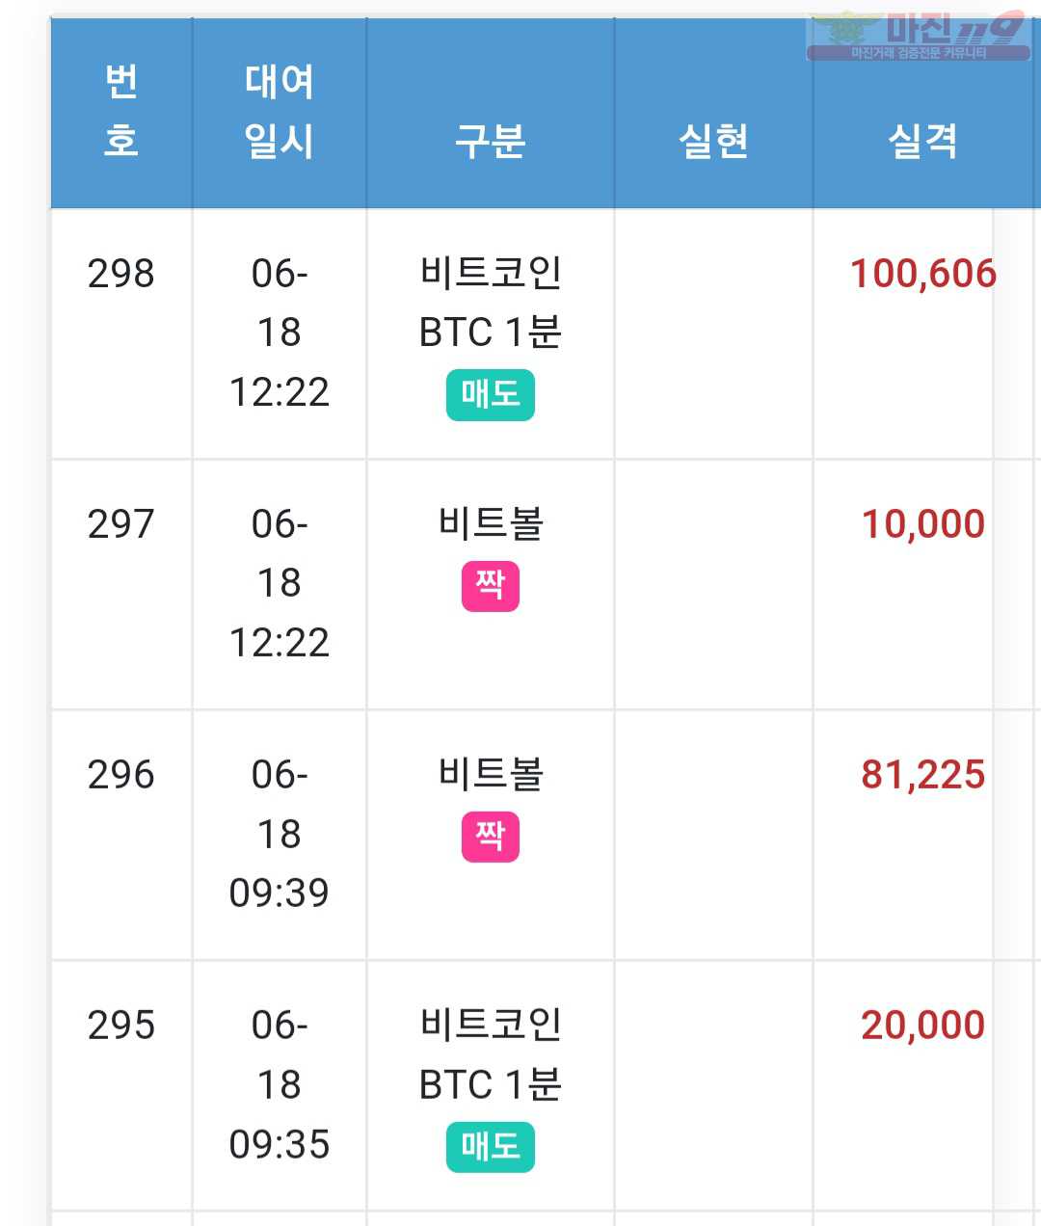Select the 대여일시 column header
Viewport: 1041px width, 1226px height.
click(x=280, y=112)
